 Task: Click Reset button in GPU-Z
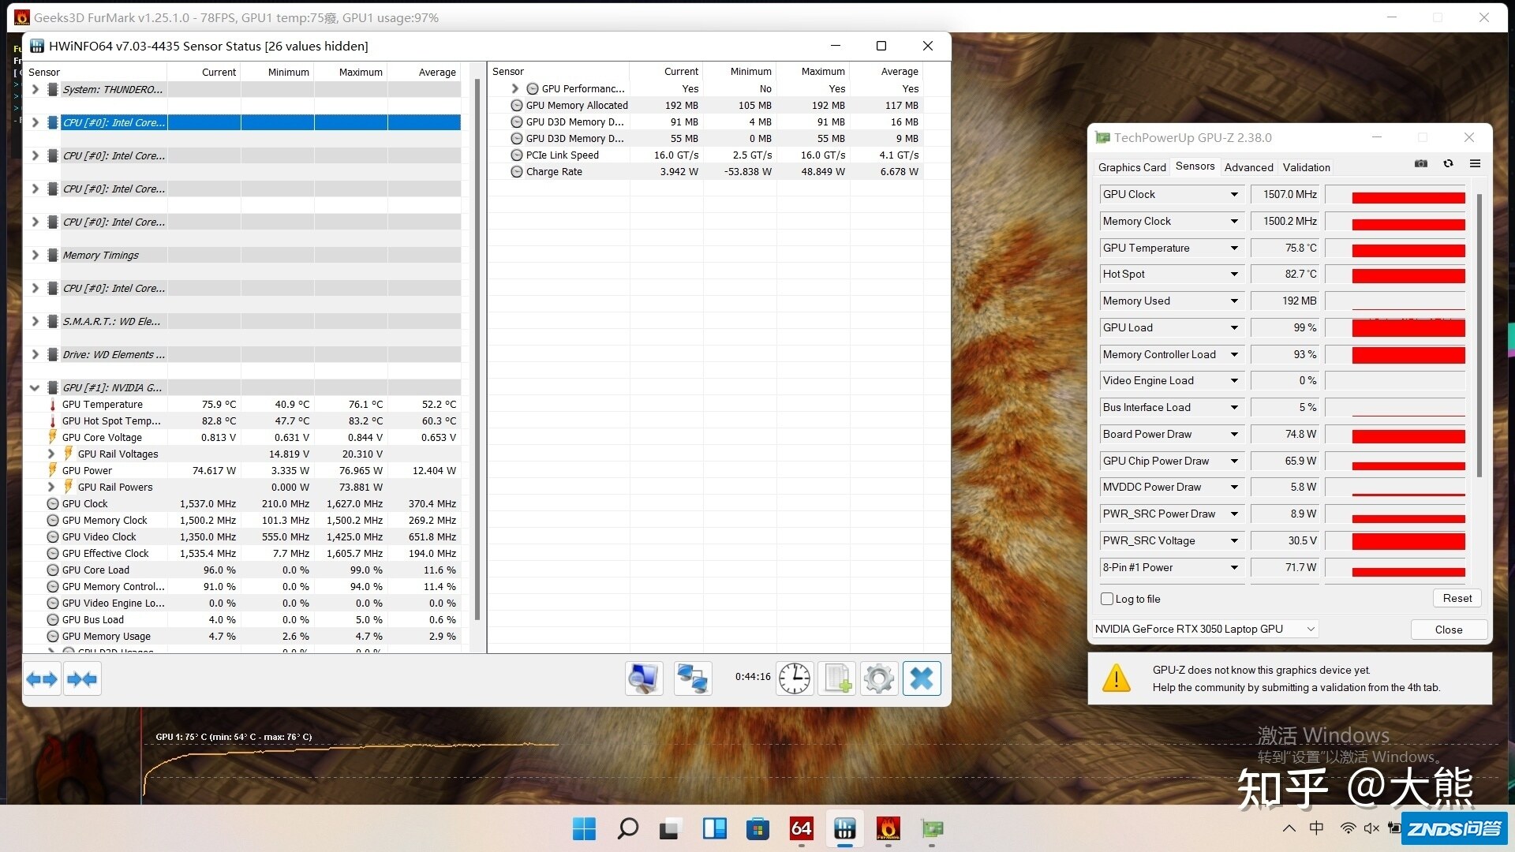[x=1457, y=598]
